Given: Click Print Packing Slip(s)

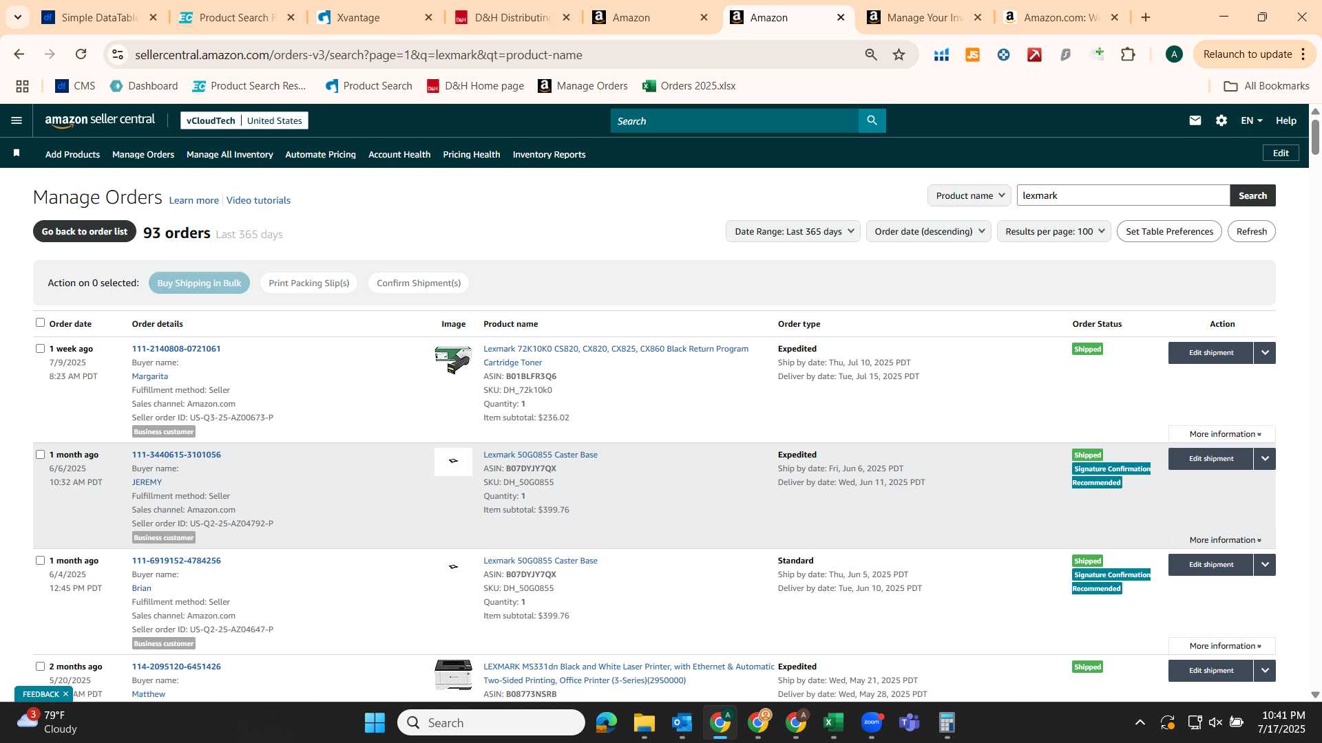Looking at the screenshot, I should tap(308, 283).
